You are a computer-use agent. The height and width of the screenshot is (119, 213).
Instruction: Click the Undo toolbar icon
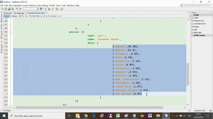[x=17, y=9]
